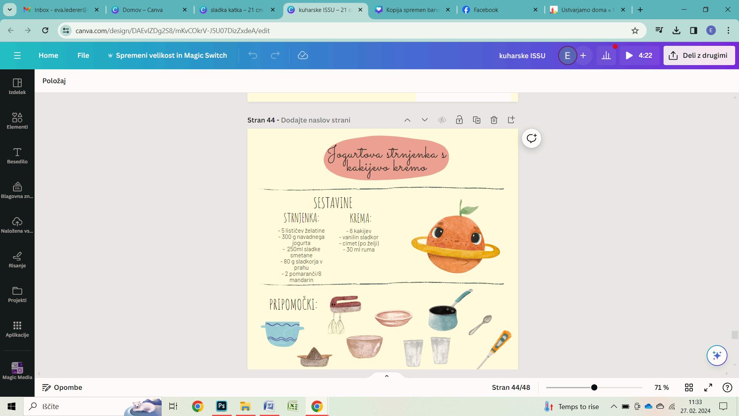Open the Besedilo text panel

[17, 155]
